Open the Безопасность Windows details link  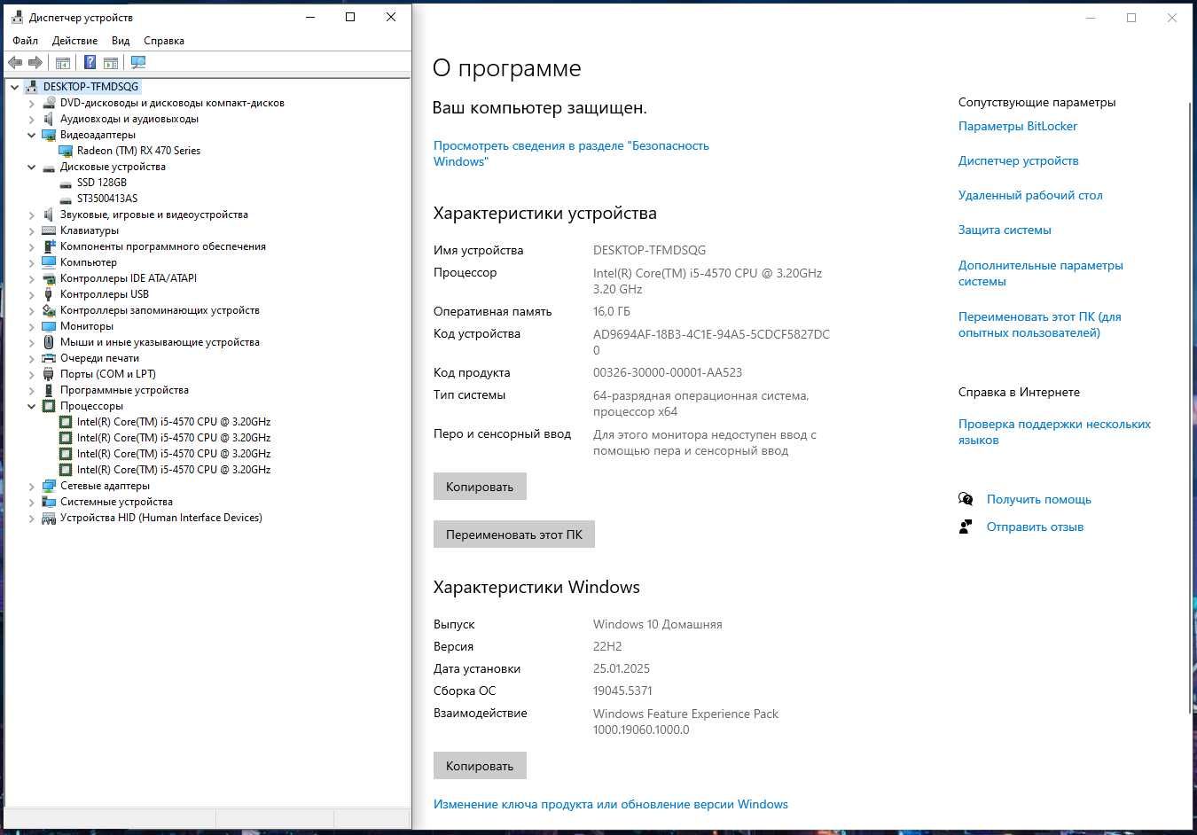coord(571,153)
